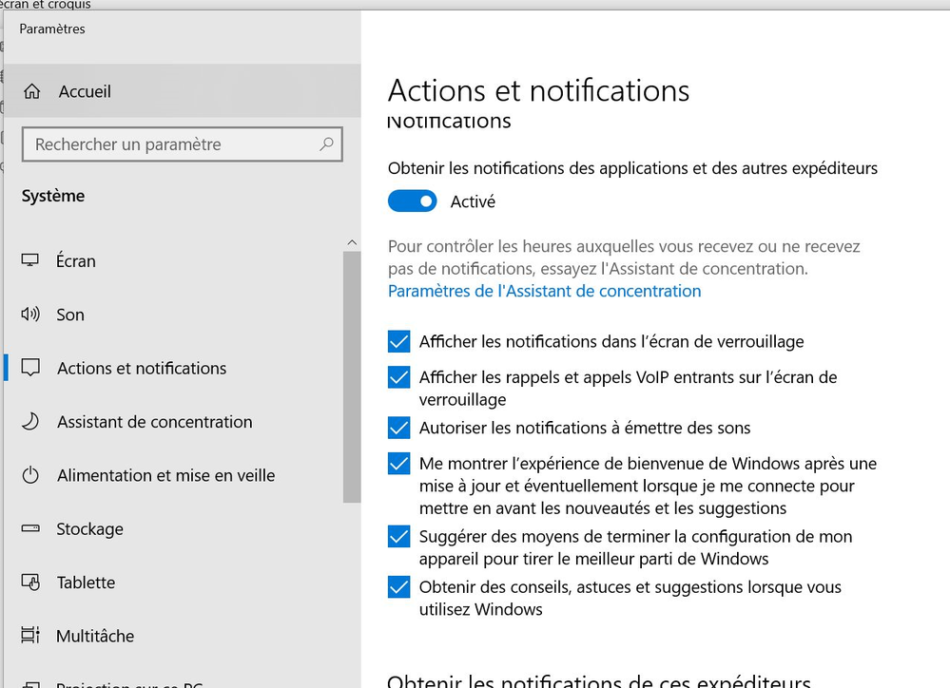Screen dimensions: 950x688
Task: Turn off the notifications Activé toggle
Action: [x=412, y=201]
